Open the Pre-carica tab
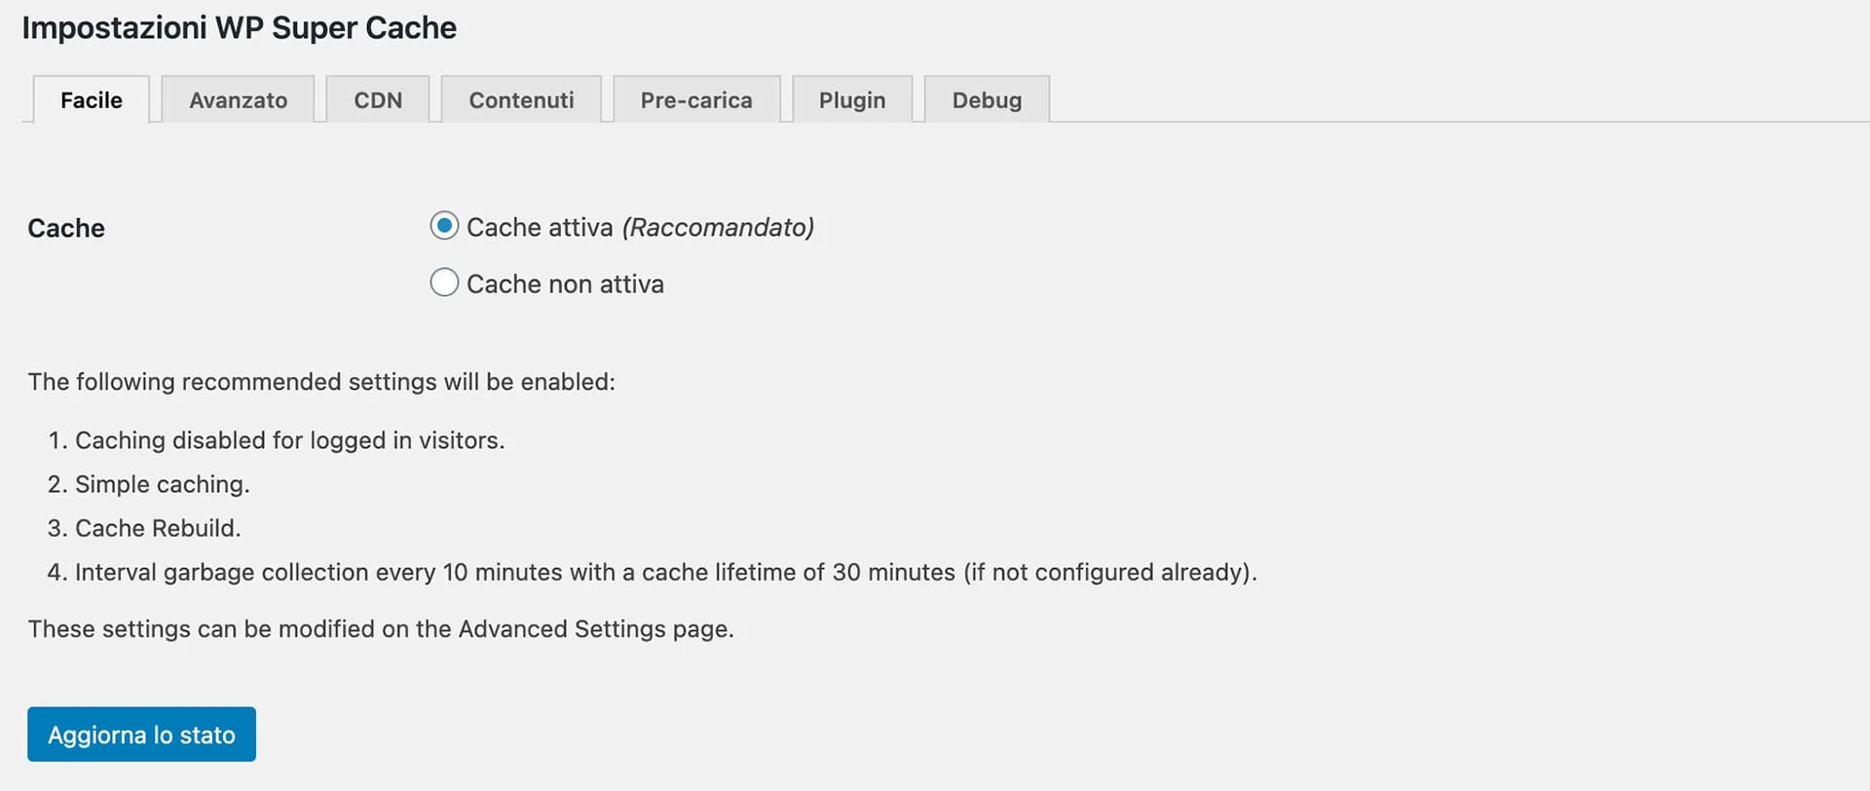Screen dimensions: 1870x791 point(696,99)
